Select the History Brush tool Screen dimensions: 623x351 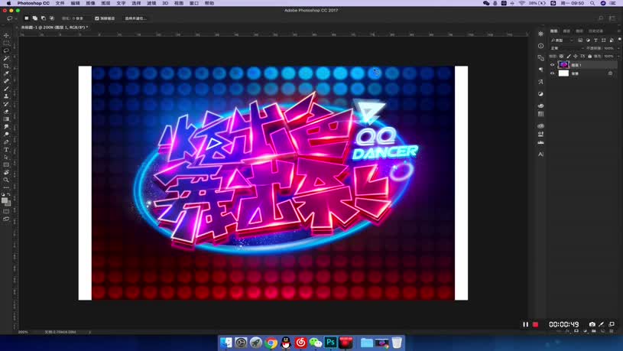pyautogui.click(x=6, y=104)
